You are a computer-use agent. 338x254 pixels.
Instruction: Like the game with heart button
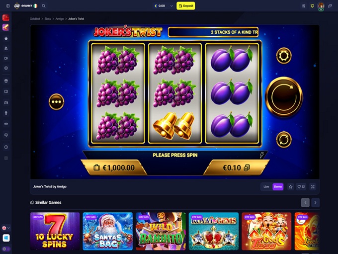[301, 187]
